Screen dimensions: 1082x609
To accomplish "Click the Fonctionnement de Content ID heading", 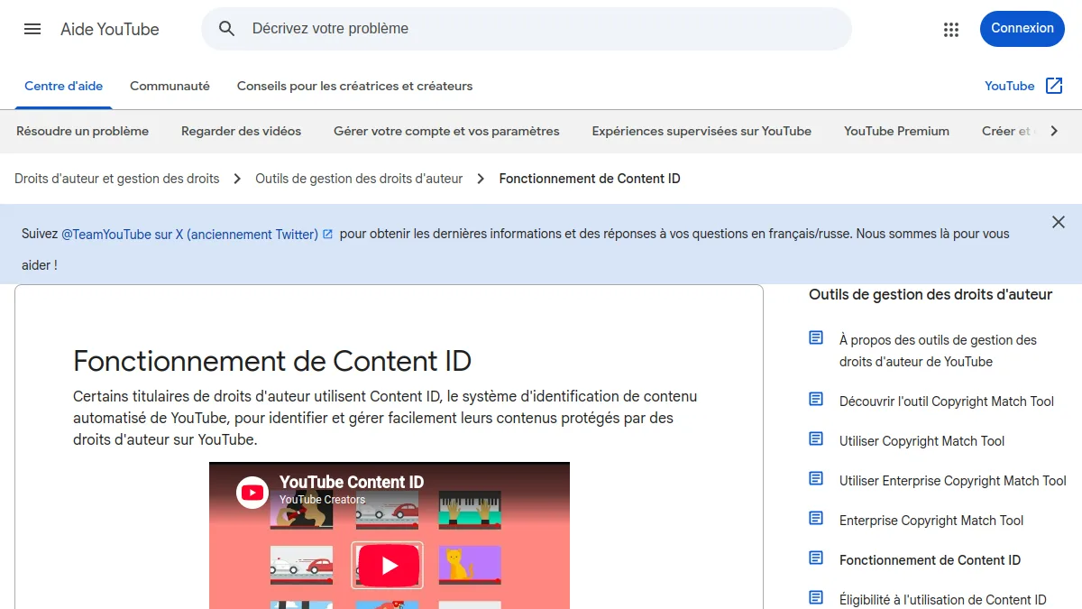I will pos(272,361).
